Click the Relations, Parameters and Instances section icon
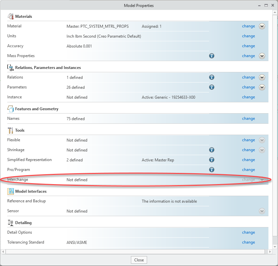 (11, 67)
